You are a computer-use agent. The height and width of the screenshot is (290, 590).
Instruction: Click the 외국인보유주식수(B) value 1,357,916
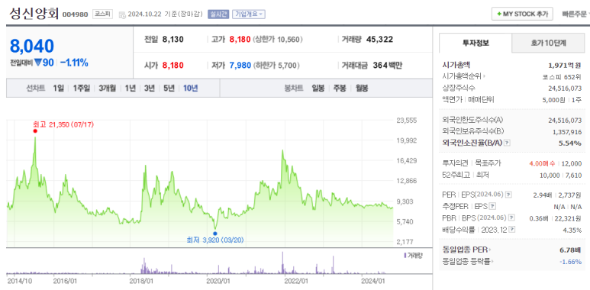click(x=567, y=132)
